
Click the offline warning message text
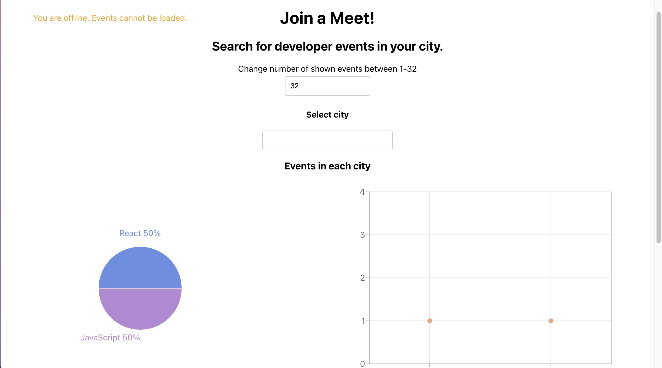coord(110,18)
